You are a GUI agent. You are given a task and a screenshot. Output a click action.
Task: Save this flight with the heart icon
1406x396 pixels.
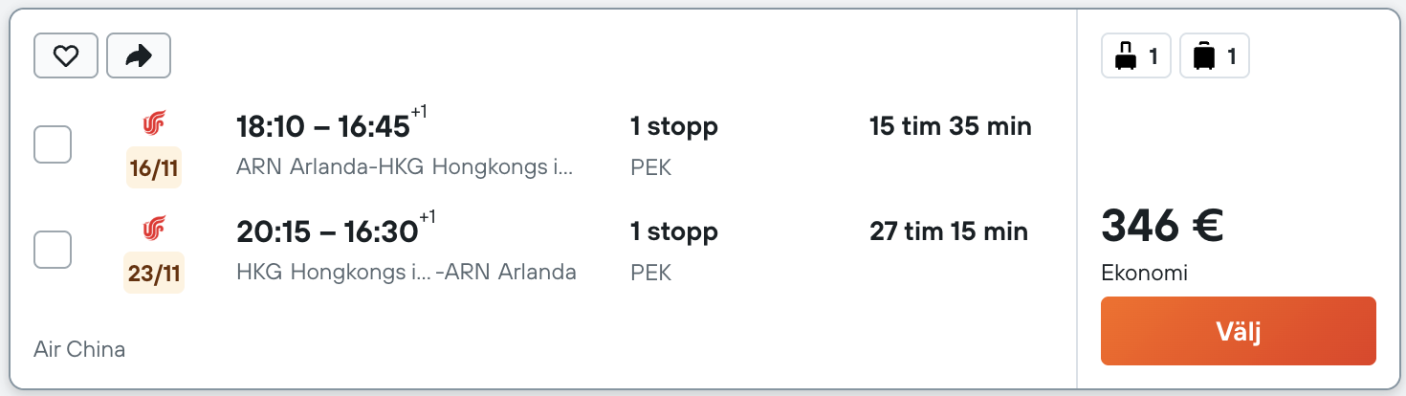tap(65, 56)
